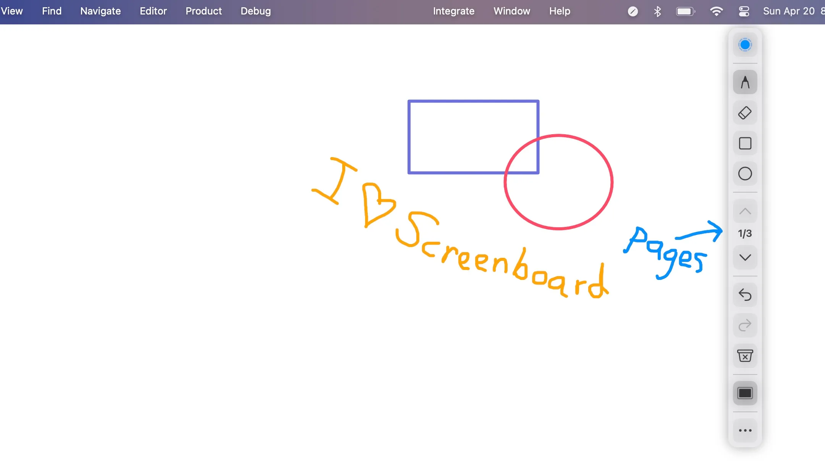Open the Editor menu
825x466 pixels.
pyautogui.click(x=153, y=11)
